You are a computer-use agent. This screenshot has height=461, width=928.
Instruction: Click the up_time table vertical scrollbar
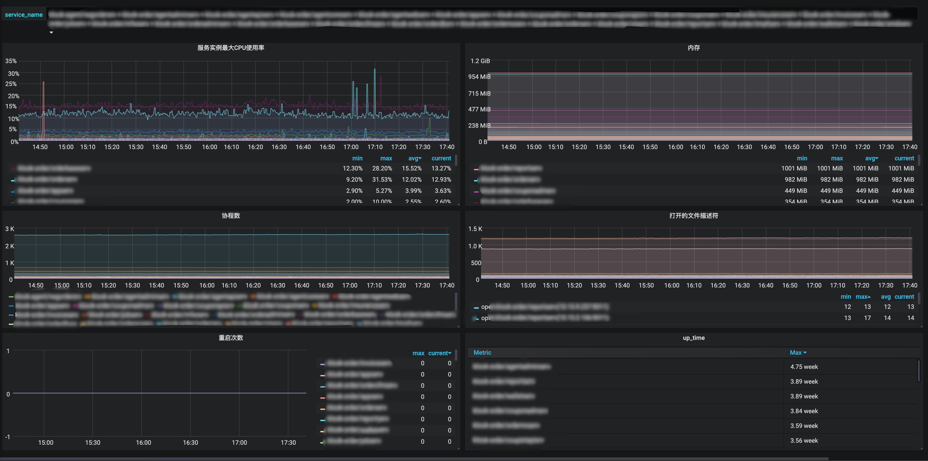point(918,371)
